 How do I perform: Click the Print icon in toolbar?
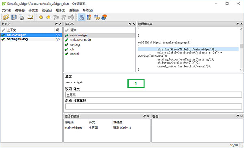[x=22, y=17]
